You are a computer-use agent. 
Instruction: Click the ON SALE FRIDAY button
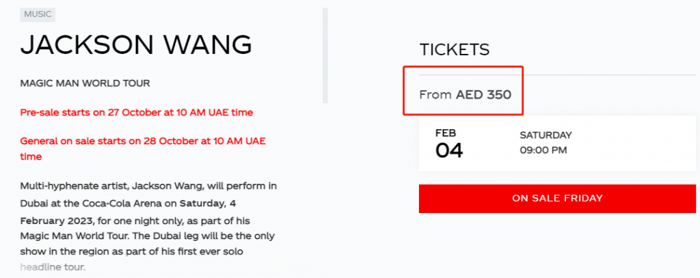(557, 198)
